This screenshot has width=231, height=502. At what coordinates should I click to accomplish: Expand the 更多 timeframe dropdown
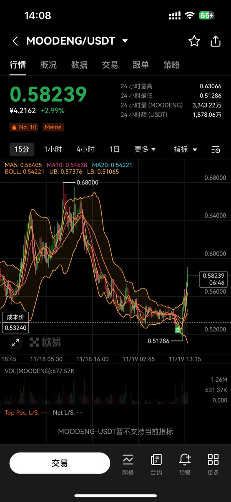(x=145, y=149)
